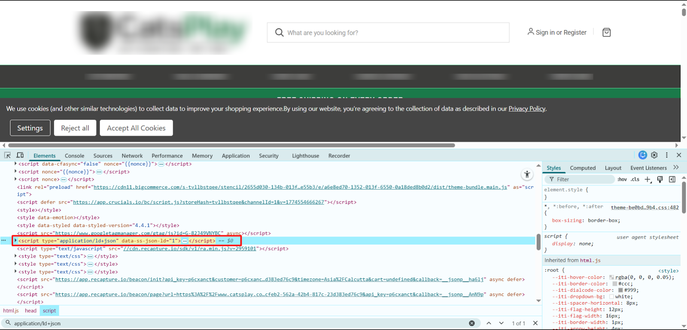Show more Styles sidebar tabs
The height and width of the screenshot is (330, 687).
tap(676, 168)
